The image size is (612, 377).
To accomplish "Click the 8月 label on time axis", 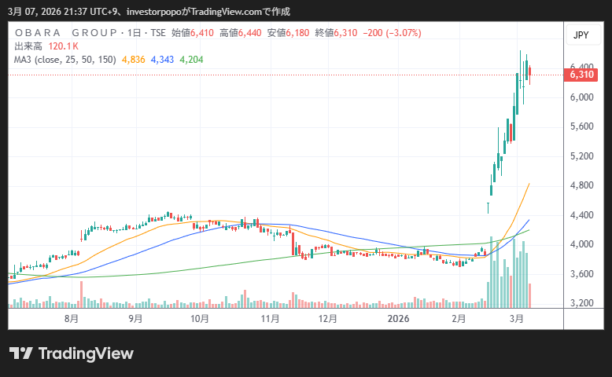I will click(72, 319).
